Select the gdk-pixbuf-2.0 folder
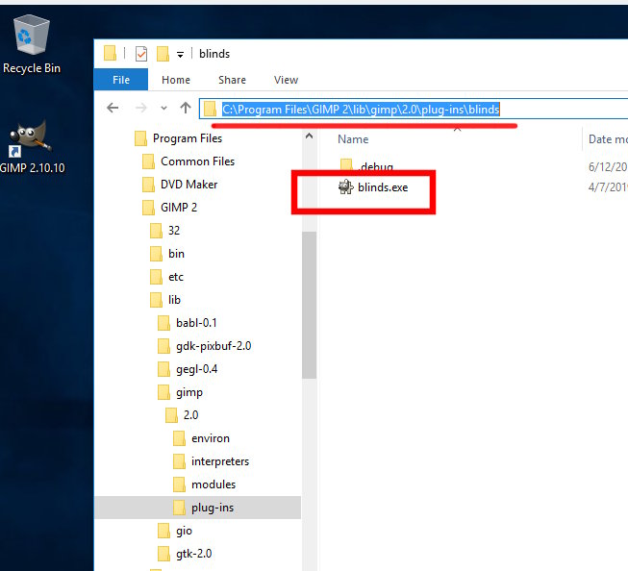Image resolution: width=628 pixels, height=571 pixels. pyautogui.click(x=204, y=346)
